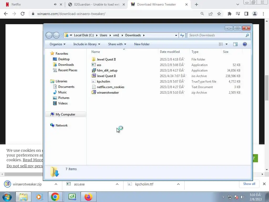The height and width of the screenshot is (202, 269).
Task: Select the fdm_x64_setup application file
Action: click(107, 70)
